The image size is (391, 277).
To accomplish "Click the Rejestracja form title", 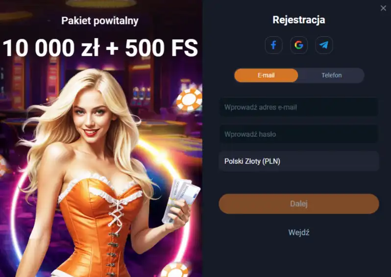I will coord(299,20).
